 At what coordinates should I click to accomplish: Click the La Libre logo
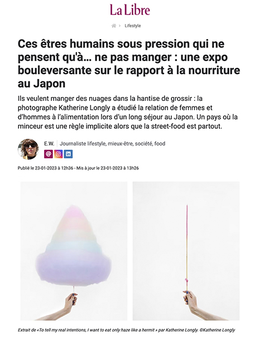click(x=129, y=10)
